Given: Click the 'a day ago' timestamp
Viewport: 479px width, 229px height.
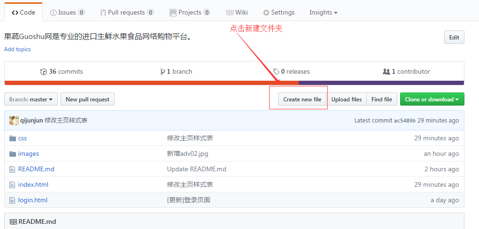Looking at the screenshot, I should [x=445, y=200].
